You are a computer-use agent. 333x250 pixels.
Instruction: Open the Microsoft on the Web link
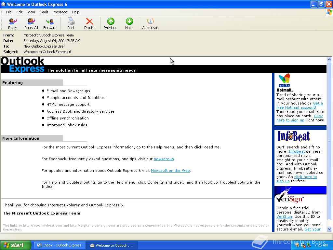coord(170,171)
